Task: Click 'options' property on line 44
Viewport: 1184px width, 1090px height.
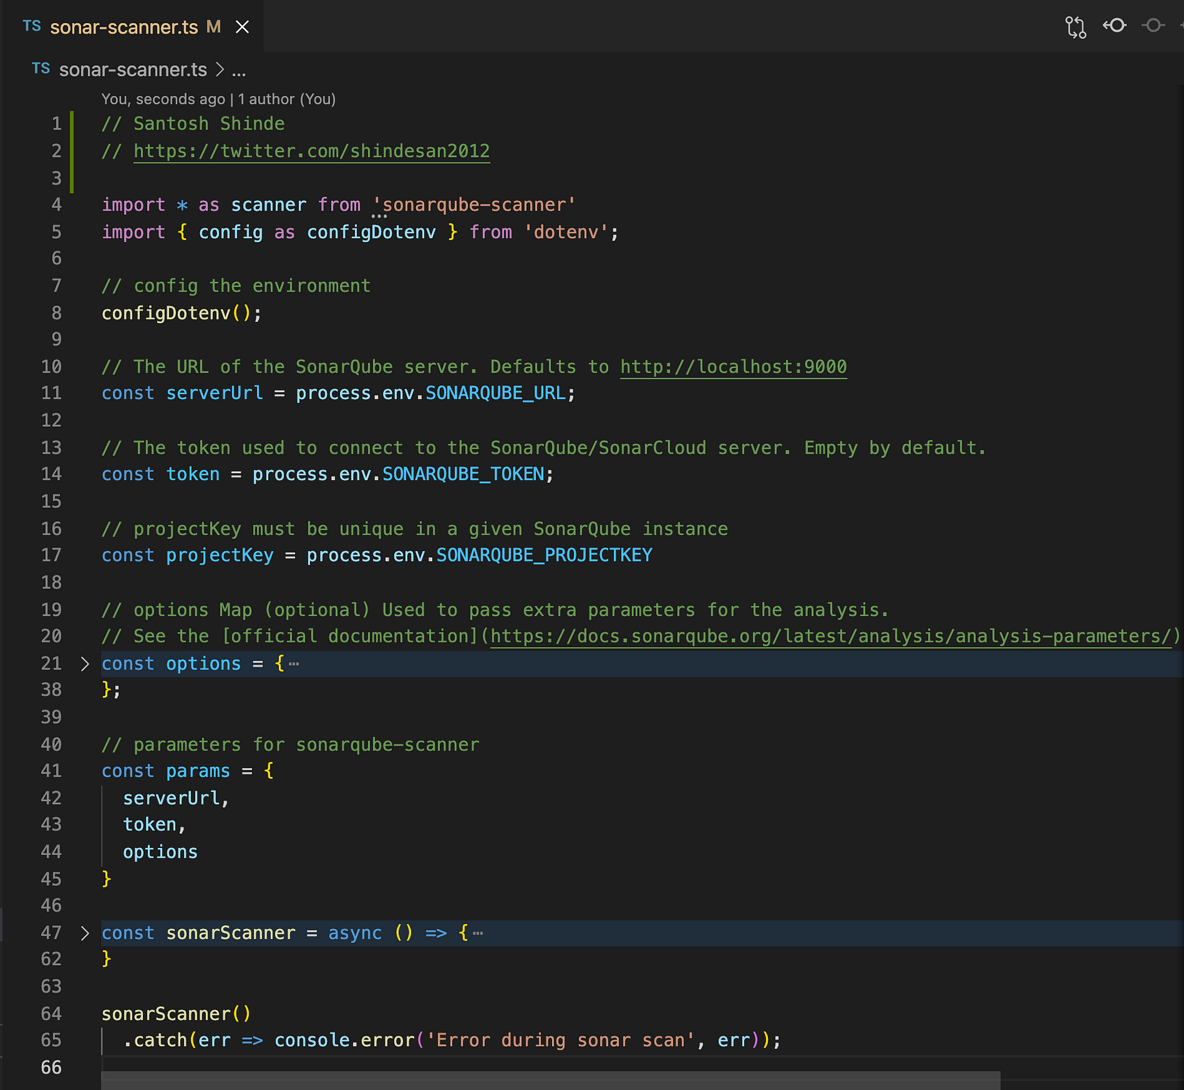Action: [160, 852]
